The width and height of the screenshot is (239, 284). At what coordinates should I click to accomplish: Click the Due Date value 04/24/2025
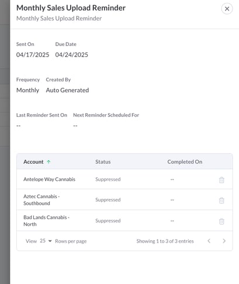[72, 55]
